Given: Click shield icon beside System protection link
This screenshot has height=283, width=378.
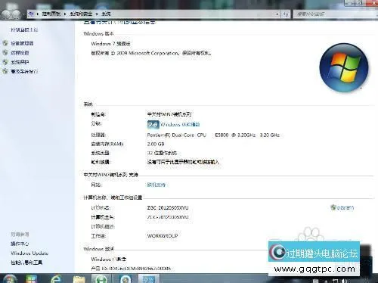Looking at the screenshot, I should click(5, 62).
